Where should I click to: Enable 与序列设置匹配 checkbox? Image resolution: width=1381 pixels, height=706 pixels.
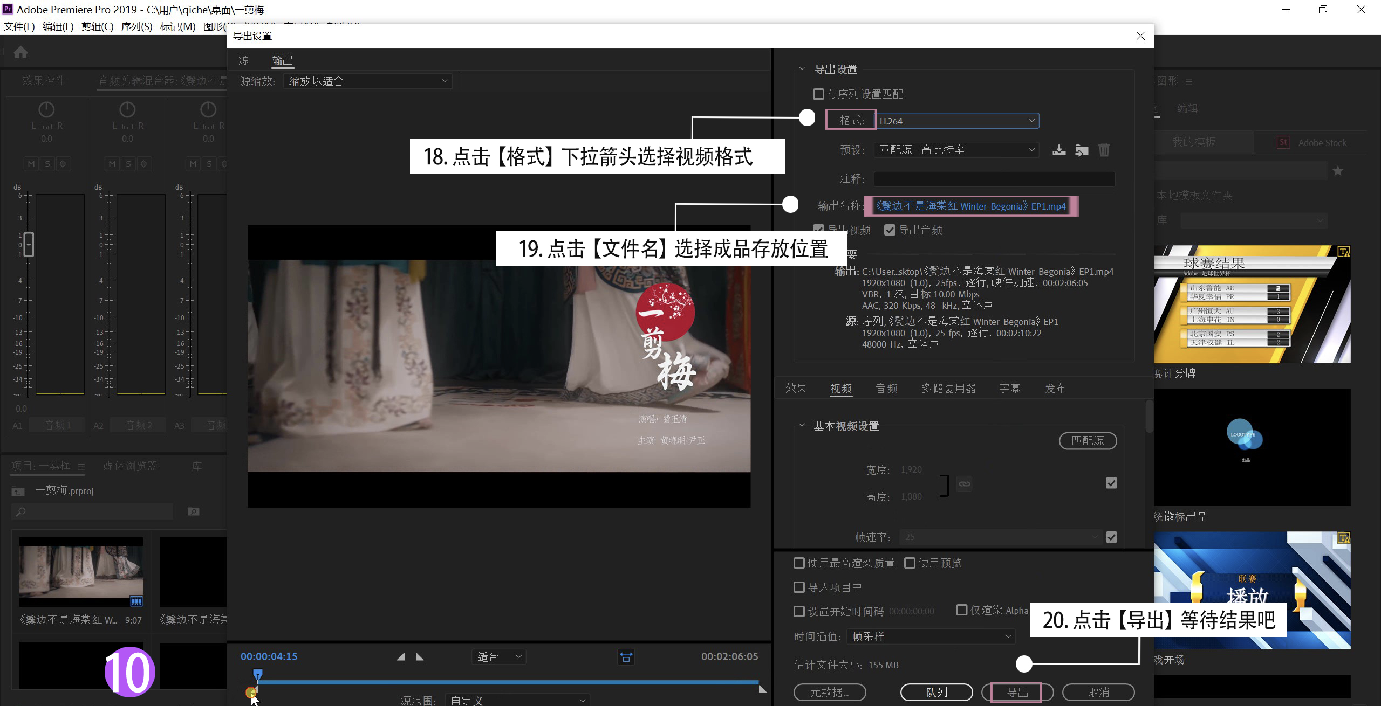[818, 94]
